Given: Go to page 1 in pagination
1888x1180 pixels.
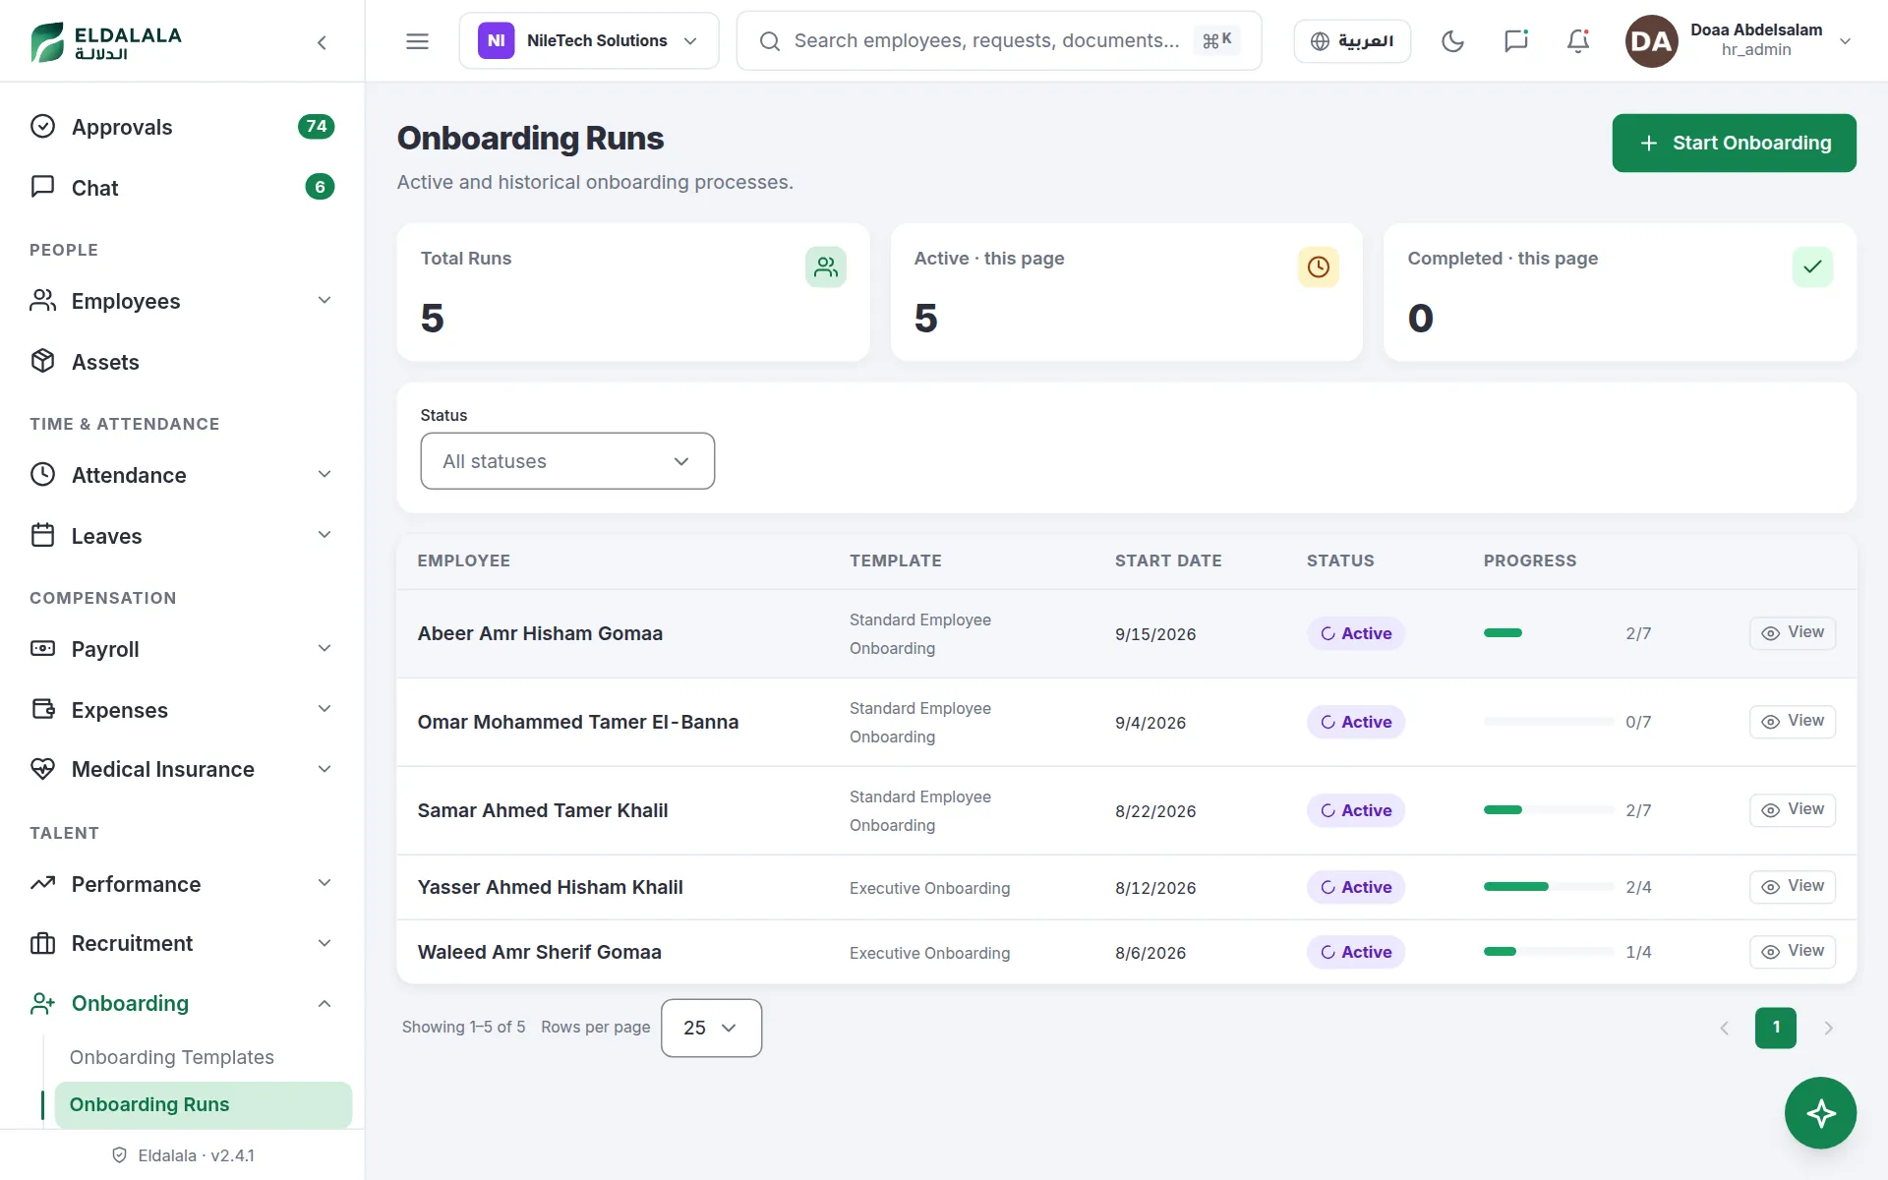Looking at the screenshot, I should (x=1775, y=1028).
